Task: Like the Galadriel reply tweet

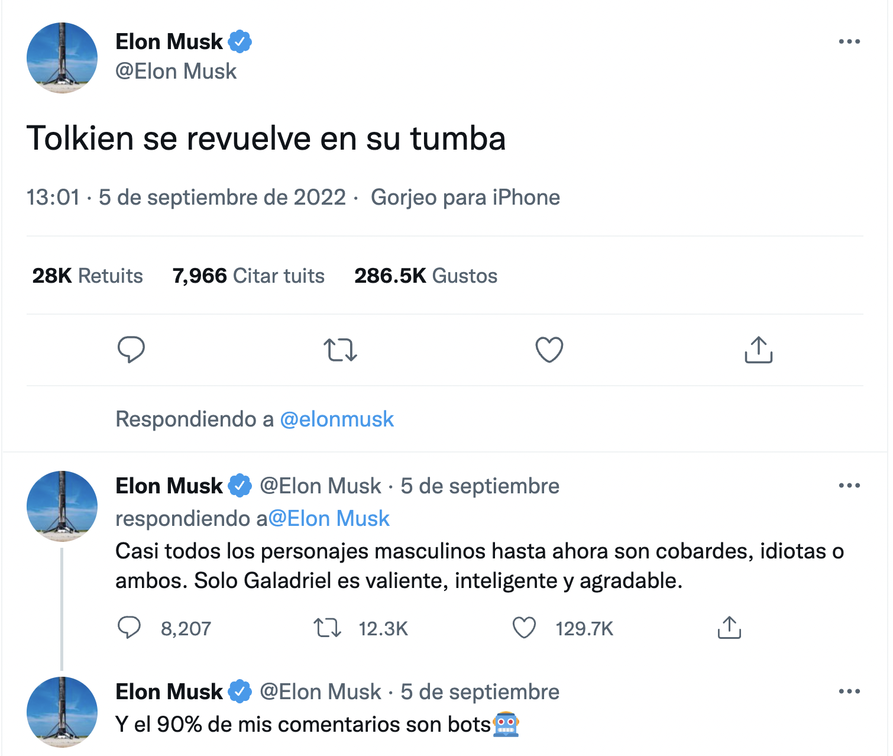Action: pyautogui.click(x=524, y=628)
